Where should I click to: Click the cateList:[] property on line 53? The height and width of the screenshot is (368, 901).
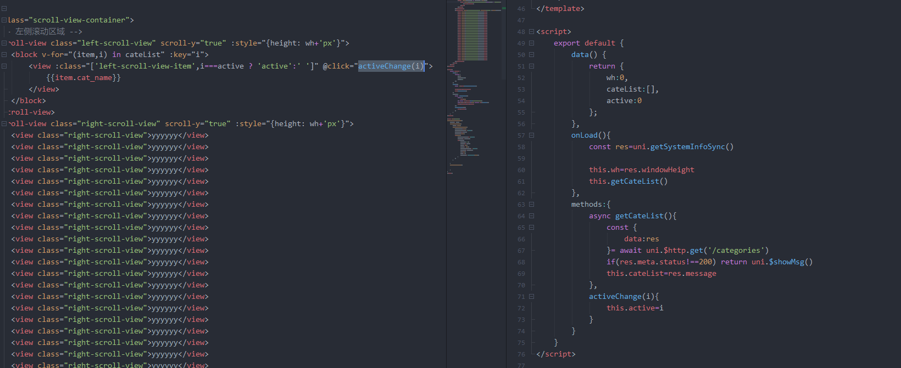632,89
